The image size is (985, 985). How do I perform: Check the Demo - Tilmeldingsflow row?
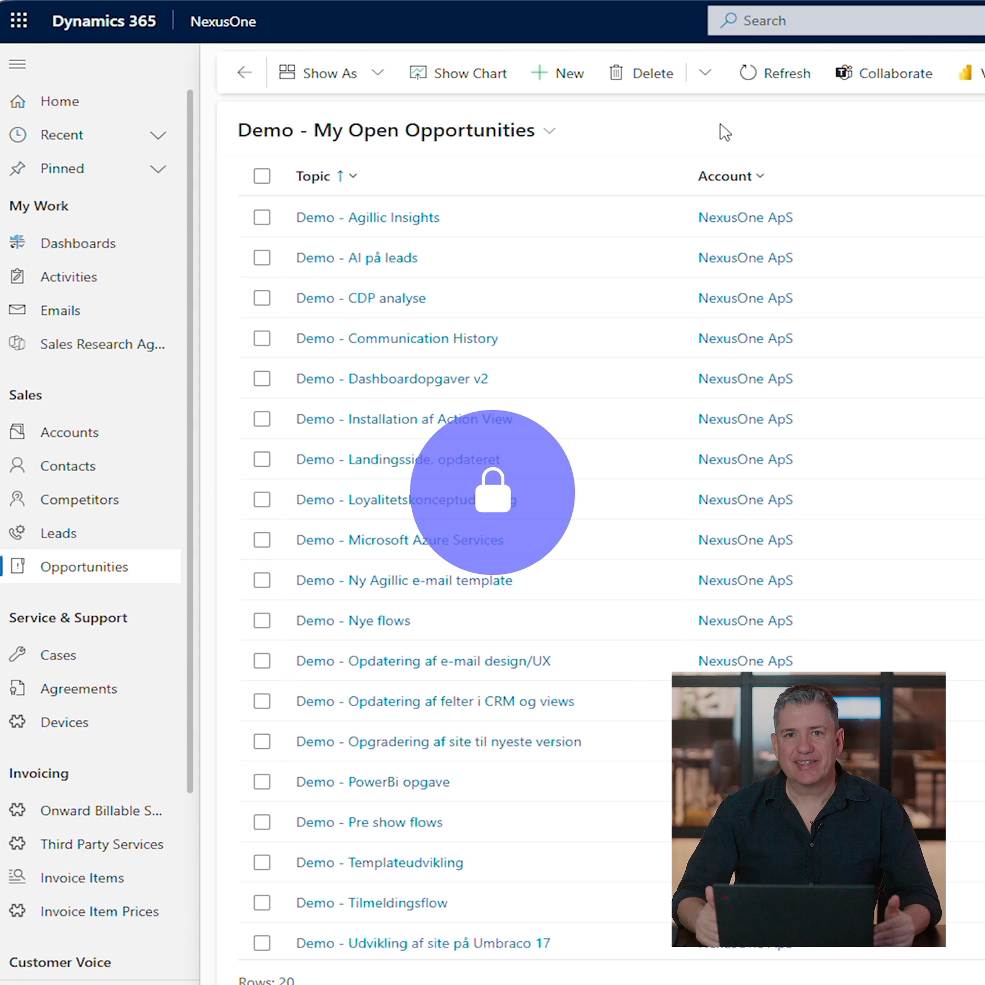point(262,903)
